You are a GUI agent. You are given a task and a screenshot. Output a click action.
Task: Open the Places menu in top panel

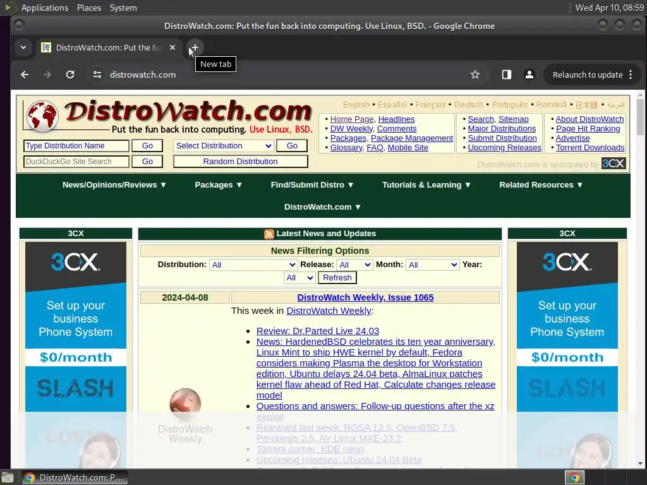[x=88, y=8]
